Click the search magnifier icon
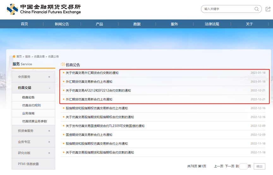 (x=257, y=9)
